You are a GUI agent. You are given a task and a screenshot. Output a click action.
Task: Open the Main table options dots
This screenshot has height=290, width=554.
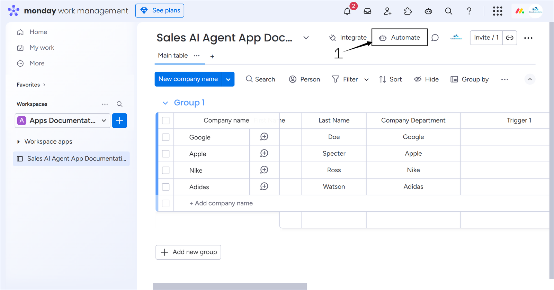197,56
